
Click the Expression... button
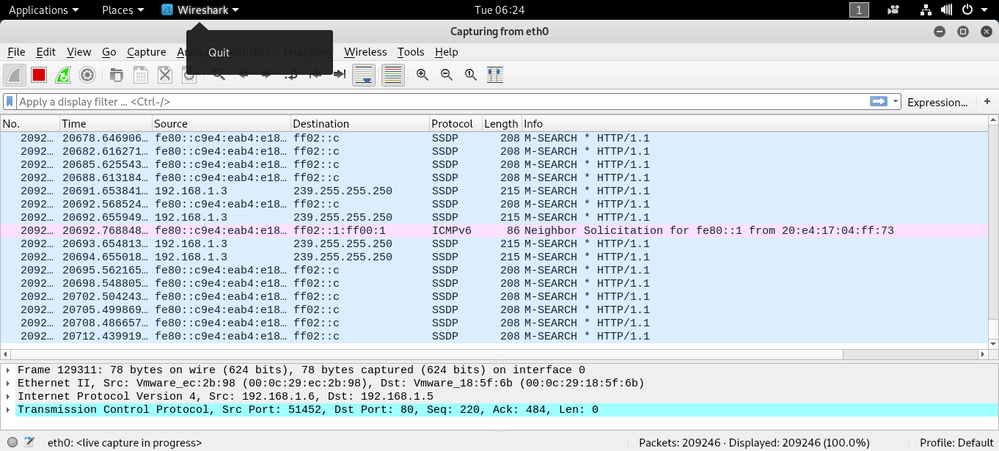(937, 102)
